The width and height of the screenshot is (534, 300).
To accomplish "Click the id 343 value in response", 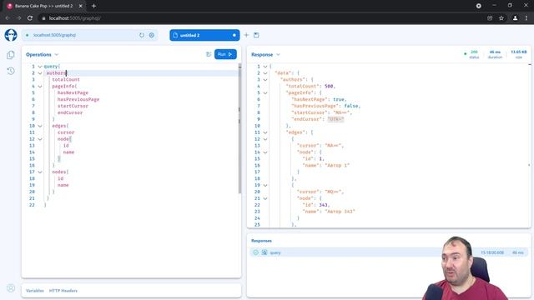I will pos(323,205).
